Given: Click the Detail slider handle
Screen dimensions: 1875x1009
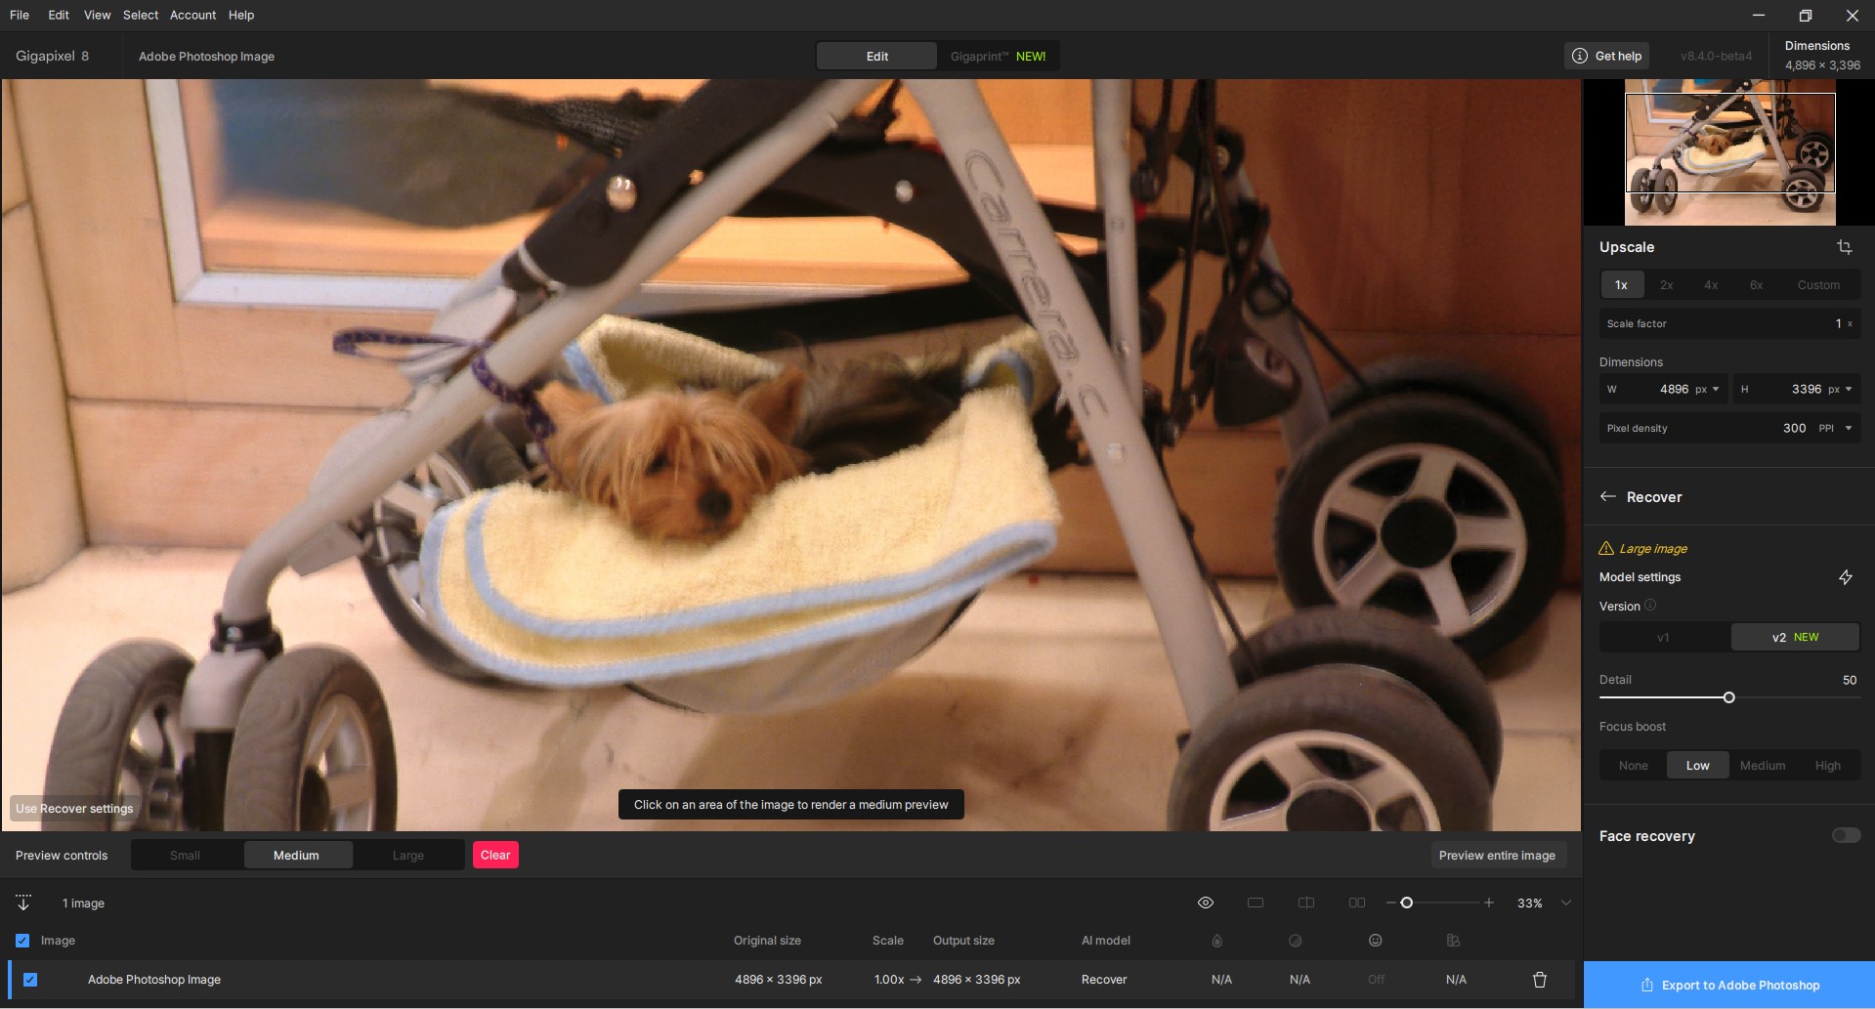Looking at the screenshot, I should tap(1728, 697).
